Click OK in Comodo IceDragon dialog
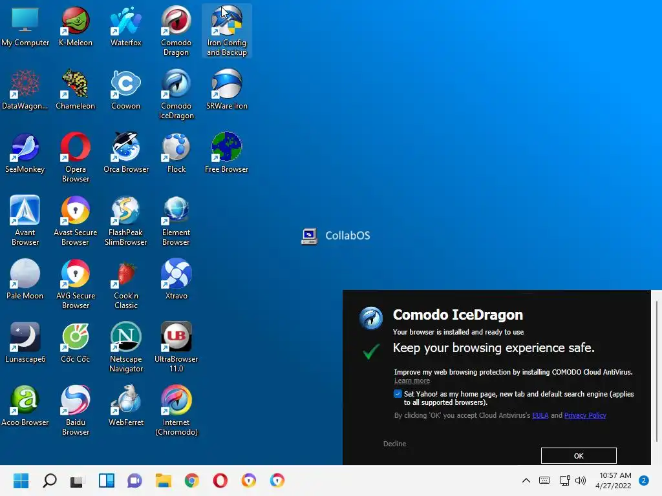This screenshot has width=662, height=496. (579, 455)
